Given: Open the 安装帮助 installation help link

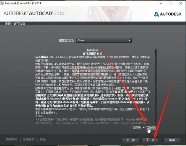Looking at the screenshot, I should (x=11, y=139).
